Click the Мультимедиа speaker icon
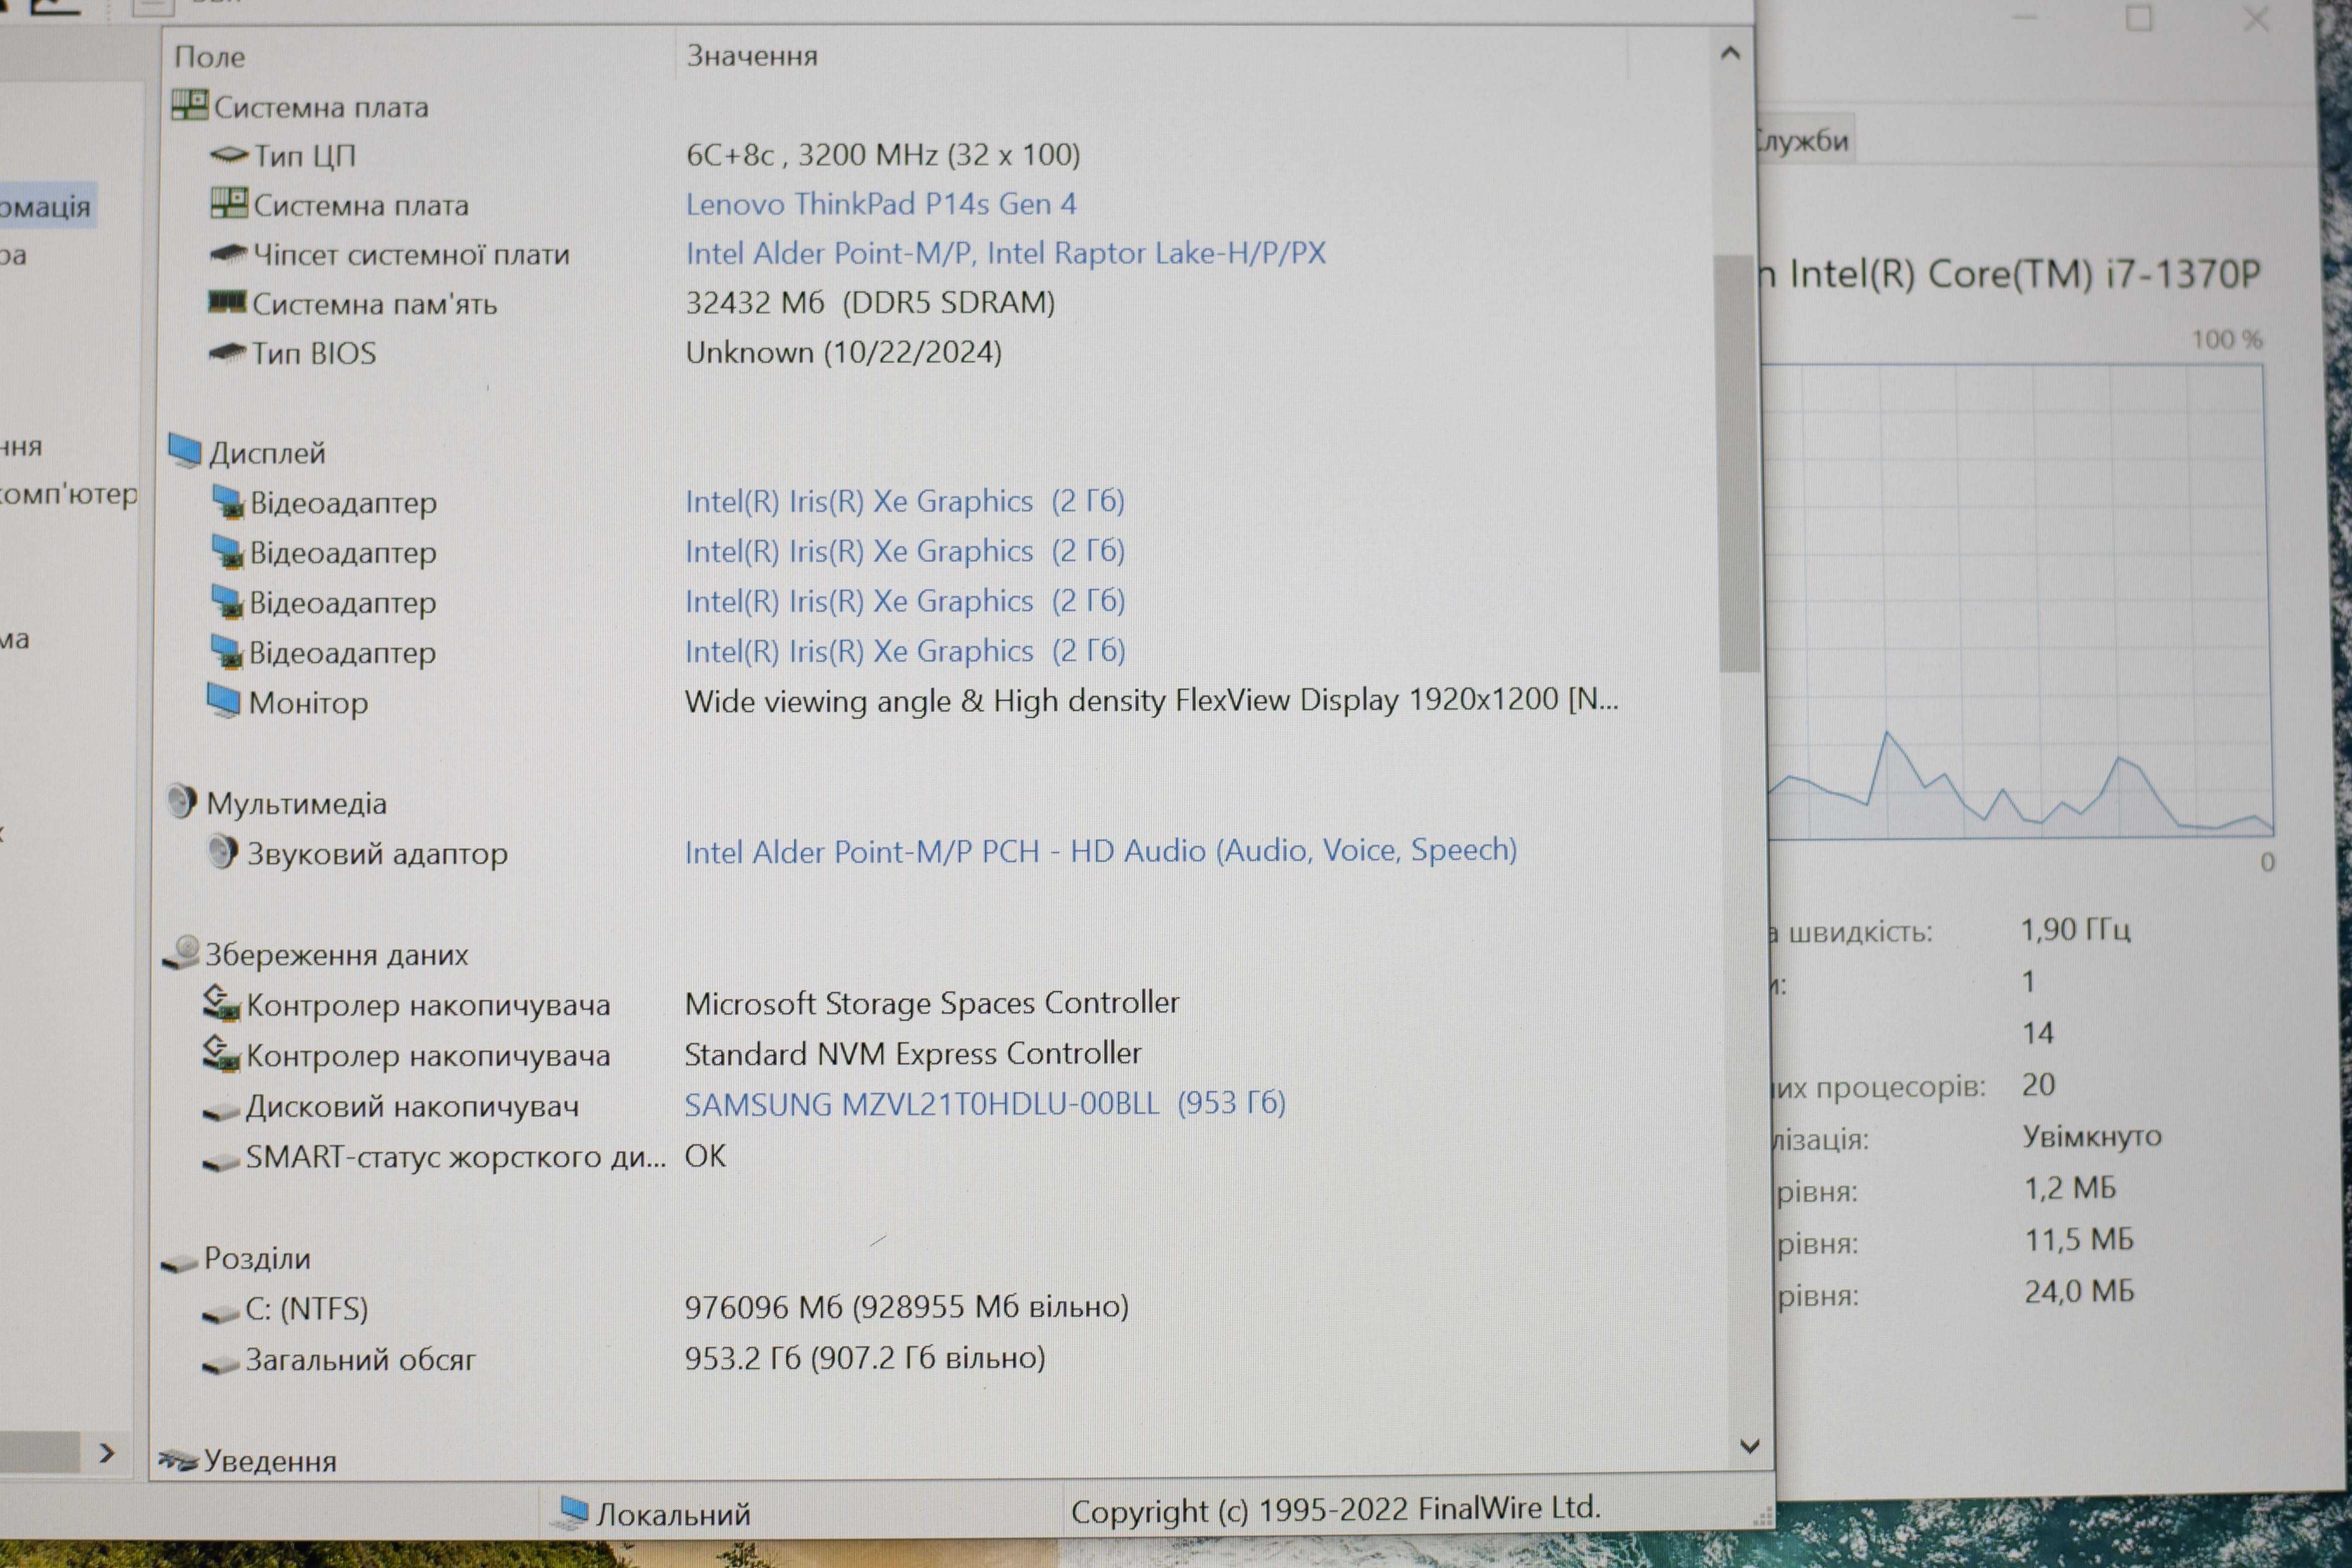This screenshot has height=1568, width=2352. pyautogui.click(x=182, y=802)
